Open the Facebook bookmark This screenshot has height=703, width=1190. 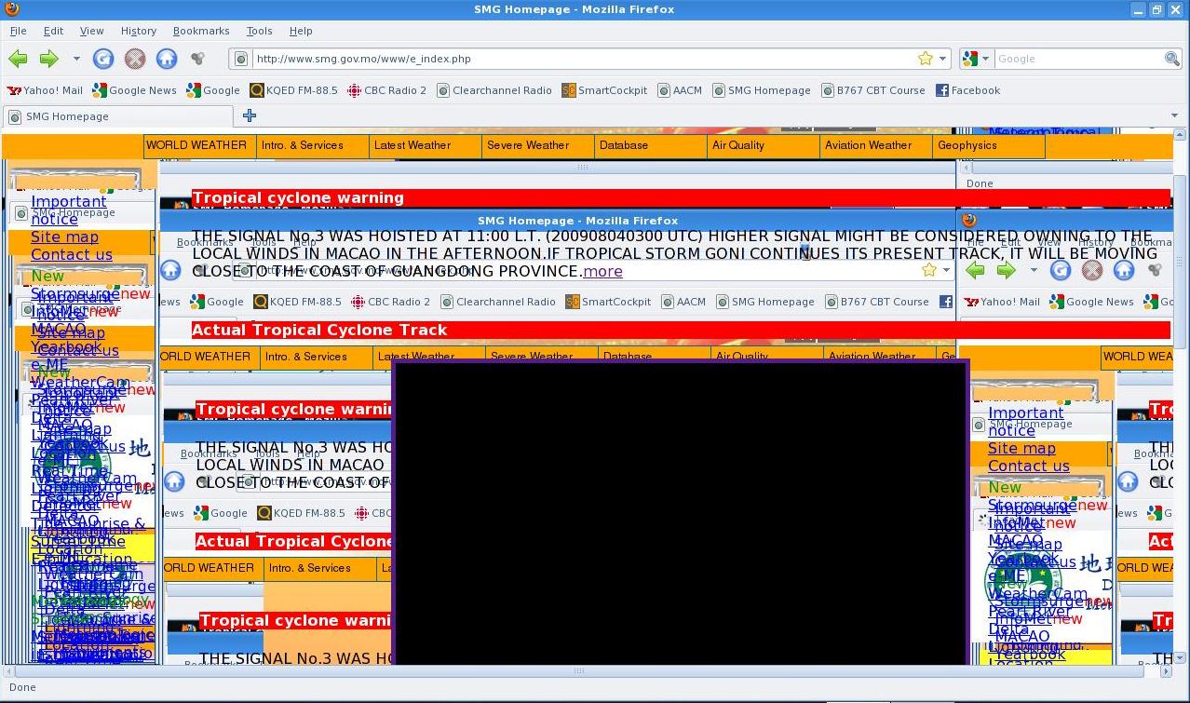click(967, 90)
